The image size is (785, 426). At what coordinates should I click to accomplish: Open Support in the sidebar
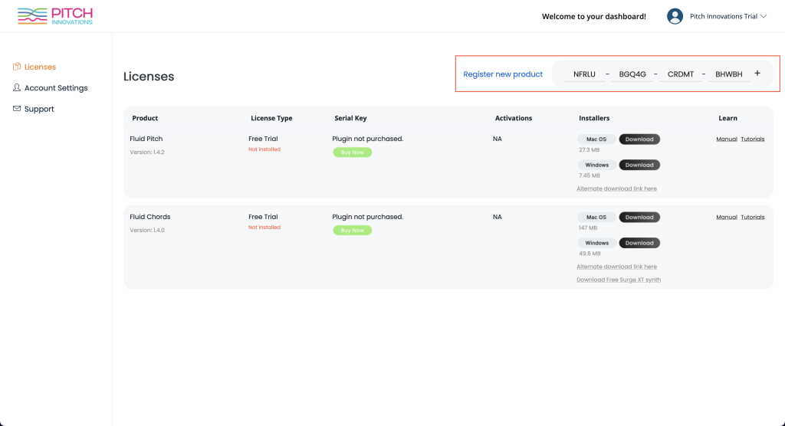point(39,109)
